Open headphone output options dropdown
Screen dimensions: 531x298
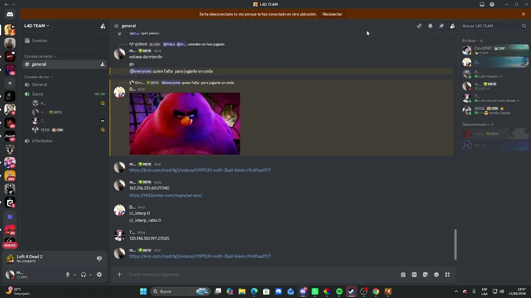coord(90,274)
